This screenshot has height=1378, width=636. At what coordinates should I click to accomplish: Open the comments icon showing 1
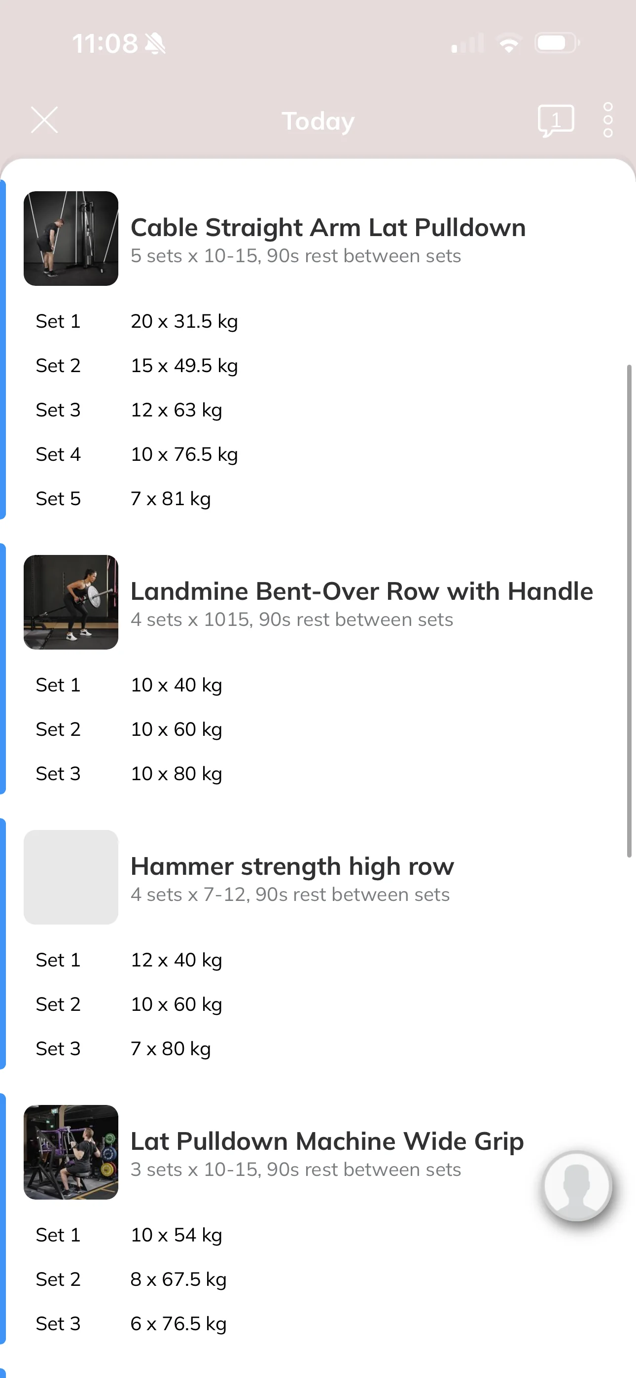click(x=556, y=120)
